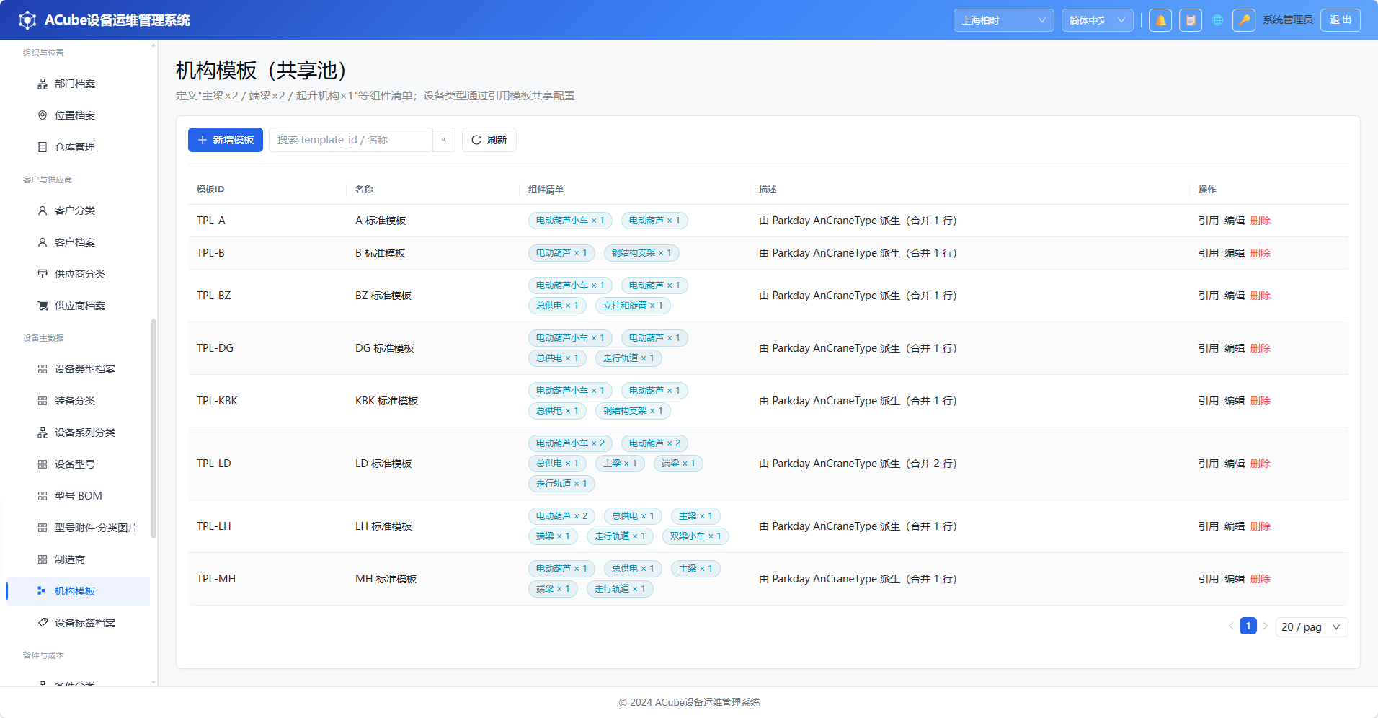This screenshot has height=718, width=1378.
Task: Click the 双梁小车 × 1 tag
Action: tap(695, 536)
